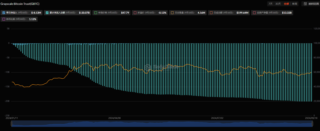Click the left handle of the range slider

11,124
